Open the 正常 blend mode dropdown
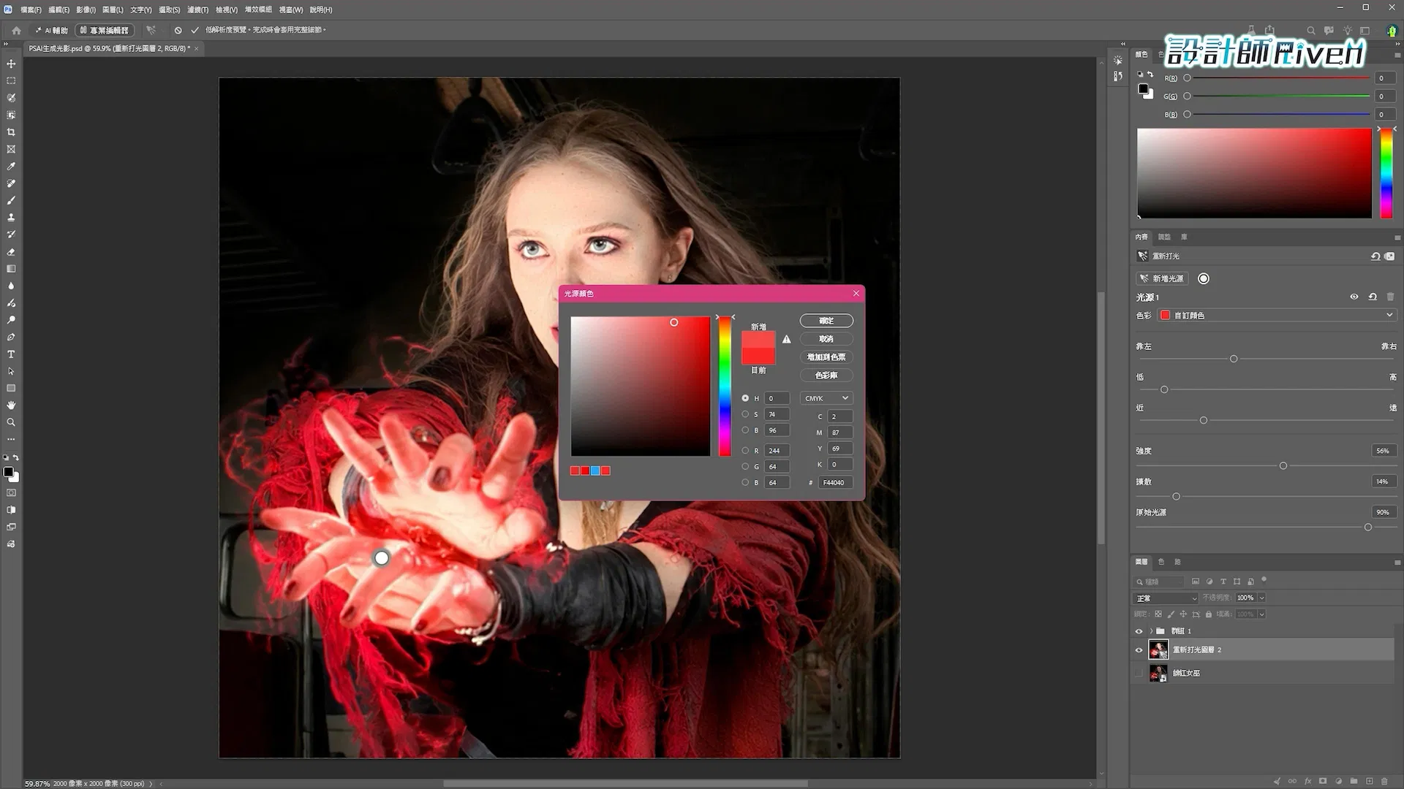Viewport: 1404px width, 789px height. (1166, 598)
